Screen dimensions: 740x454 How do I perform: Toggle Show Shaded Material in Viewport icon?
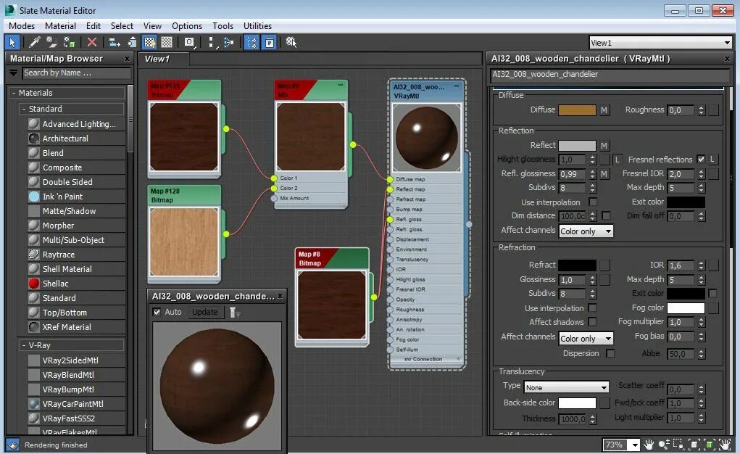pyautogui.click(x=150, y=42)
